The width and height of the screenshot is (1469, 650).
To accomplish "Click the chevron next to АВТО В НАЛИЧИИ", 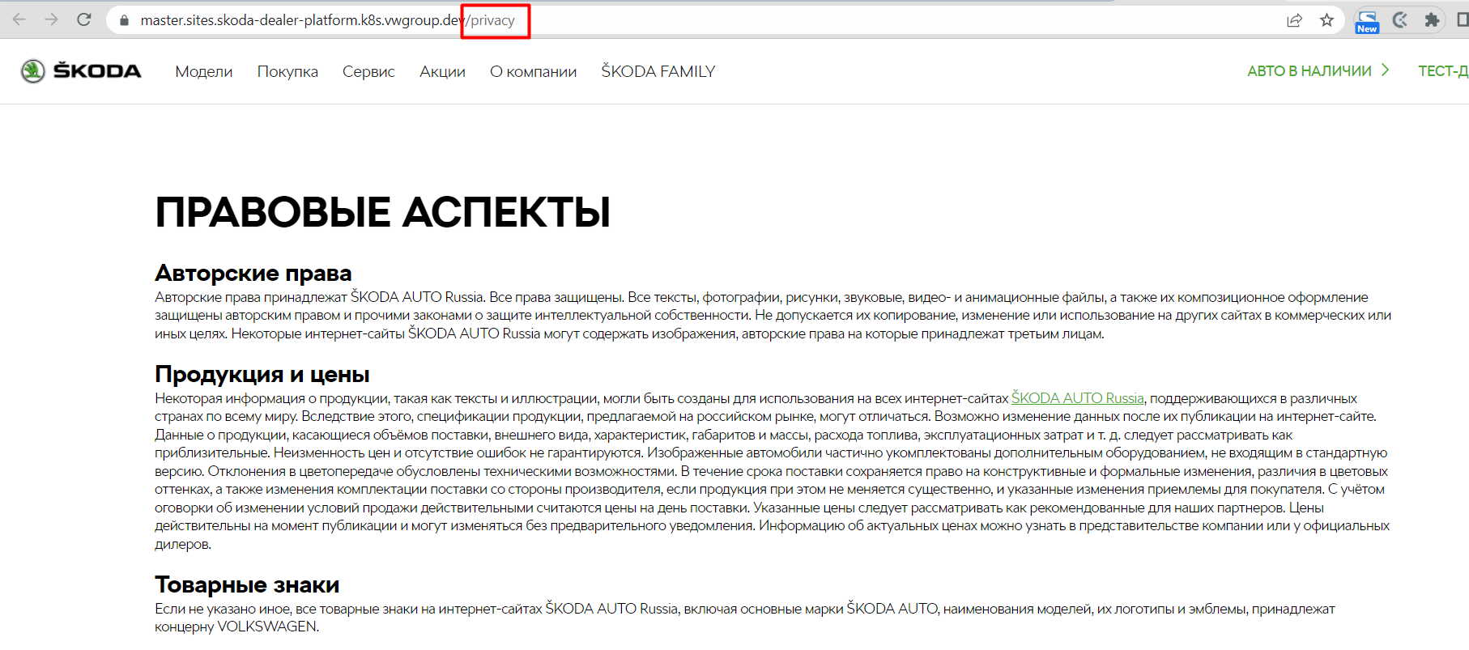I will click(1386, 70).
